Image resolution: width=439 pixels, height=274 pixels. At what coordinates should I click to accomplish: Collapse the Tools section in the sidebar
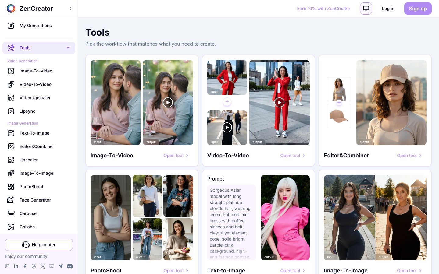[x=68, y=48]
